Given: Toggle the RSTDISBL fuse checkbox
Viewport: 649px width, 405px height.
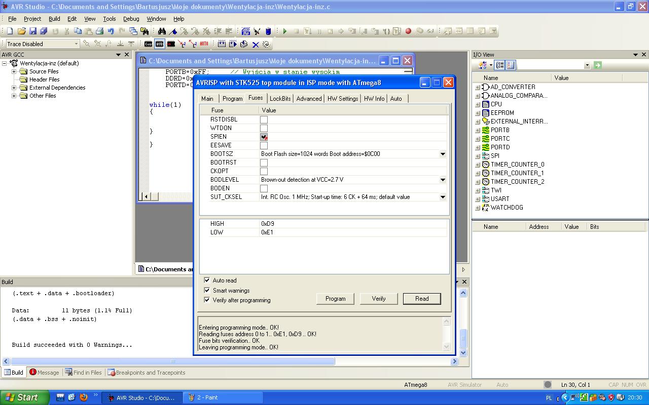Looking at the screenshot, I should pyautogui.click(x=264, y=119).
